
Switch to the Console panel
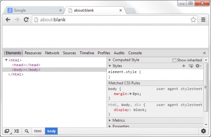click(x=135, y=53)
